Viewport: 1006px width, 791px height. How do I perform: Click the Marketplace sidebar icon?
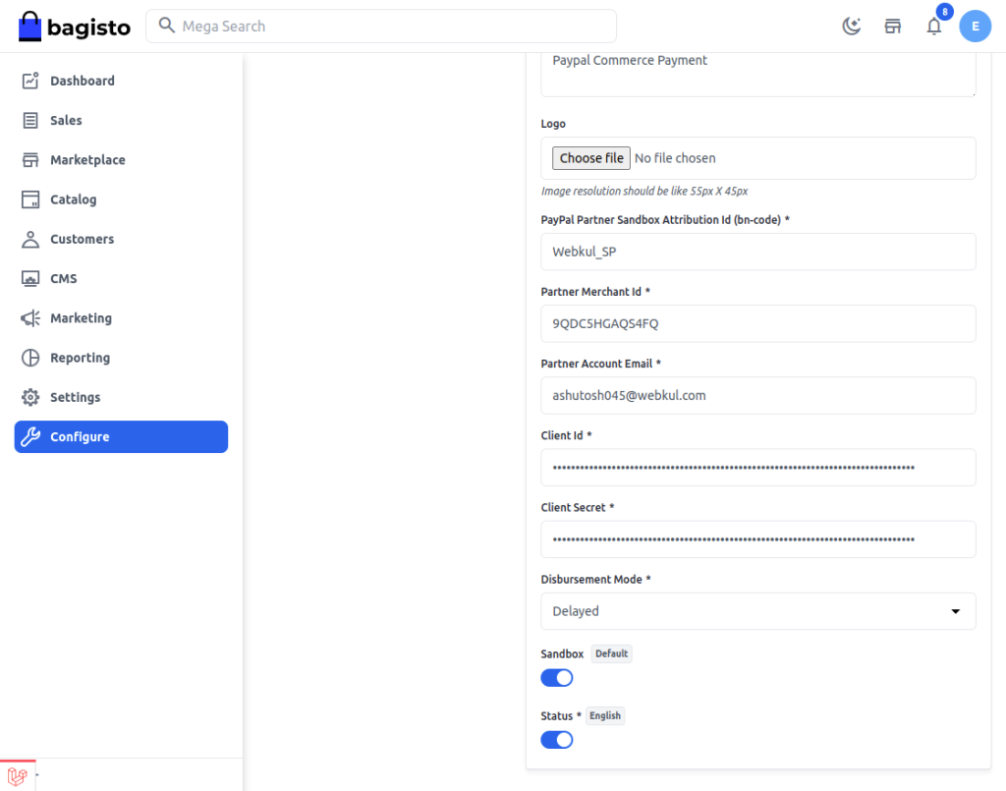click(x=30, y=160)
